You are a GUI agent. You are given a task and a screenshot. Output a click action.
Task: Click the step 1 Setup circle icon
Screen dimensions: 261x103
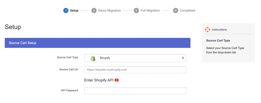click(x=66, y=10)
